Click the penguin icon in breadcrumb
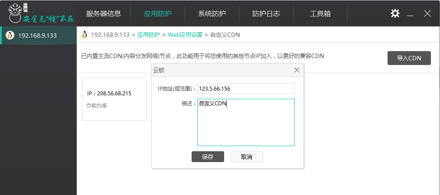Viewport: 440px width, 195px height. tap(85, 35)
